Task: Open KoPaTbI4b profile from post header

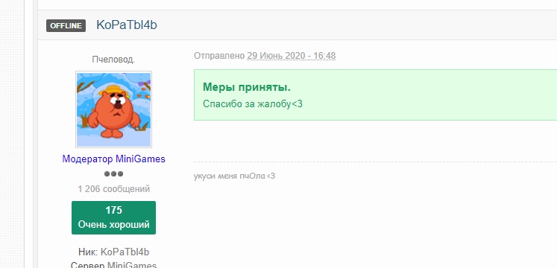Action: point(127,25)
